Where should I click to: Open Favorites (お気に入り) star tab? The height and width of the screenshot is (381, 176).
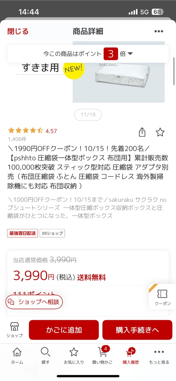pos(74,356)
